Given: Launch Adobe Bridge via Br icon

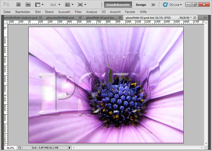Looking at the screenshot, I should tap(19, 5).
